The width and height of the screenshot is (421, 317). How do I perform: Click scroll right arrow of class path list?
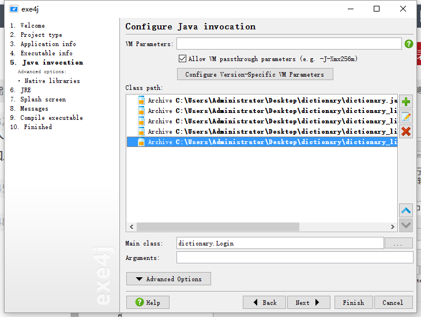393,227
